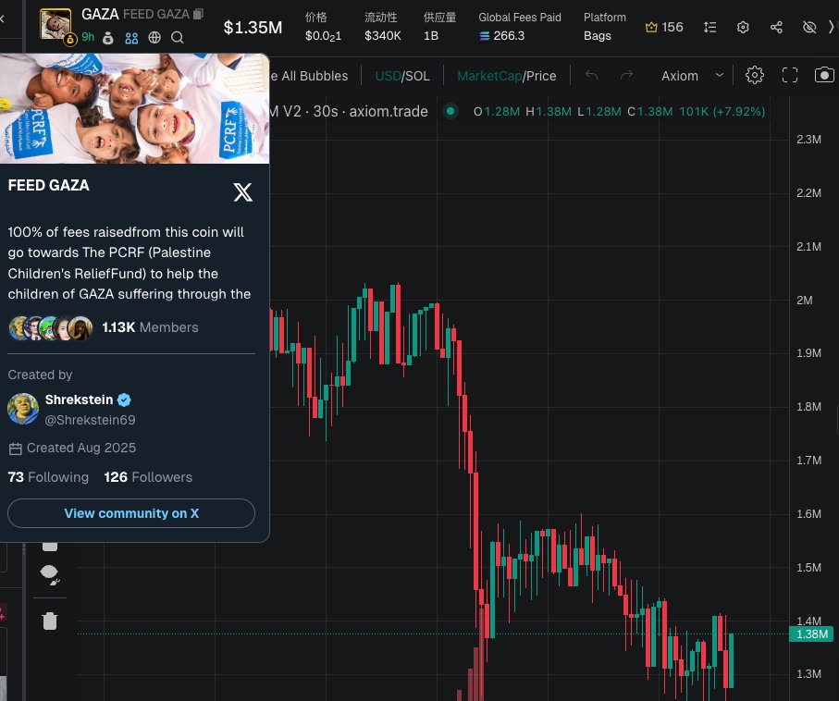Toggle the All Bubbles display option
Viewport: 839px width, 701px height.
tap(310, 76)
